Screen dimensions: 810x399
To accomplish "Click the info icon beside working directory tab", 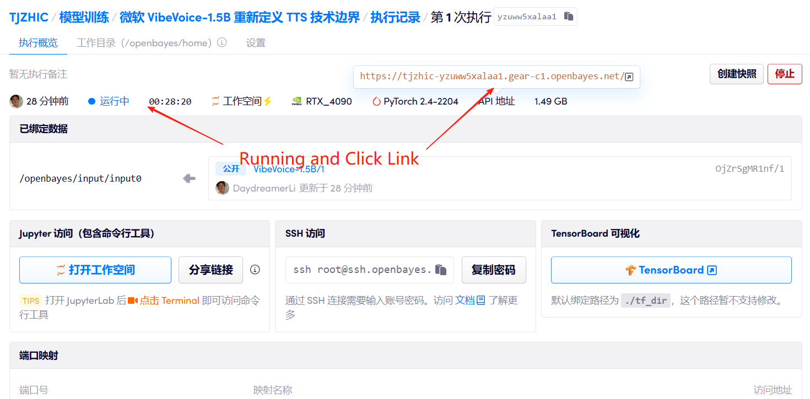I will tap(222, 42).
